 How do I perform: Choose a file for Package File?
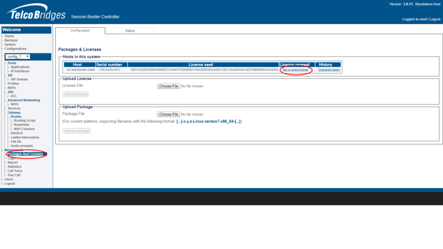[168, 115]
